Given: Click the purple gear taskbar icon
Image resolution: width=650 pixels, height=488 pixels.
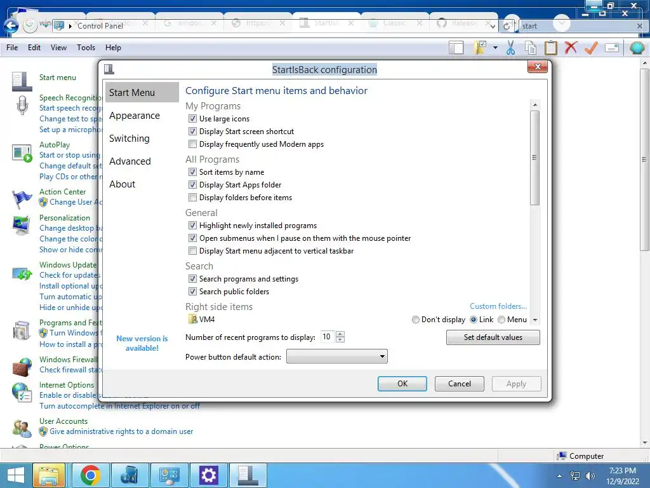Looking at the screenshot, I should click(x=208, y=475).
